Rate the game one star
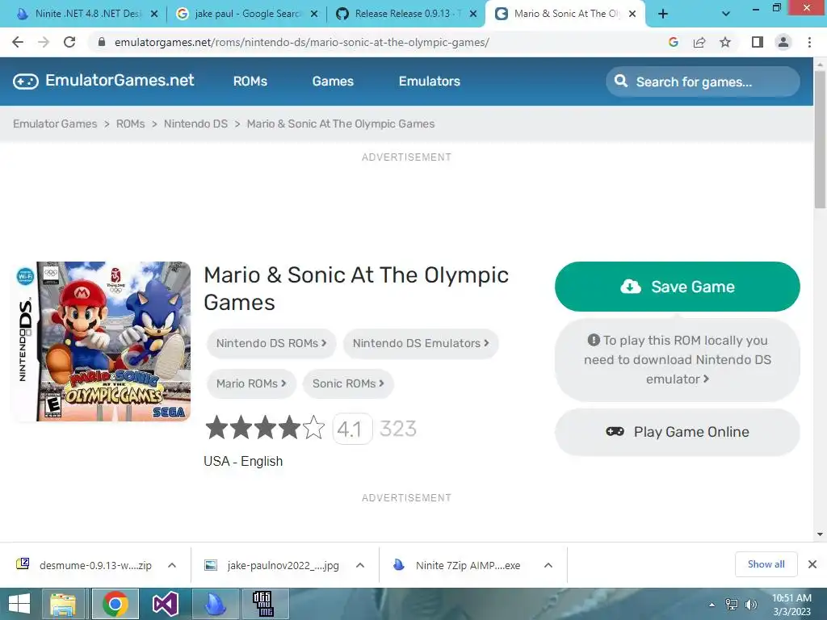Viewport: 827px width, 620px height. point(216,428)
